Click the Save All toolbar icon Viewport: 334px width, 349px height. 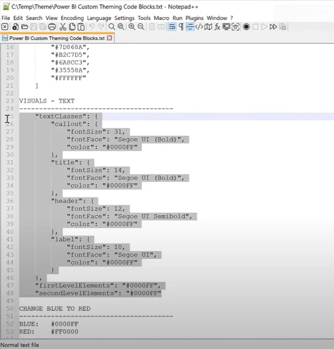[43, 27]
